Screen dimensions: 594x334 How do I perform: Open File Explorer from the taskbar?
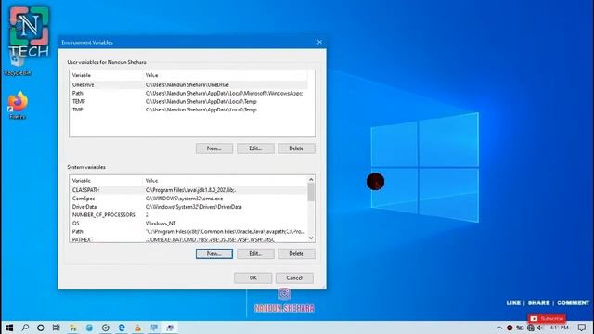[x=73, y=328]
